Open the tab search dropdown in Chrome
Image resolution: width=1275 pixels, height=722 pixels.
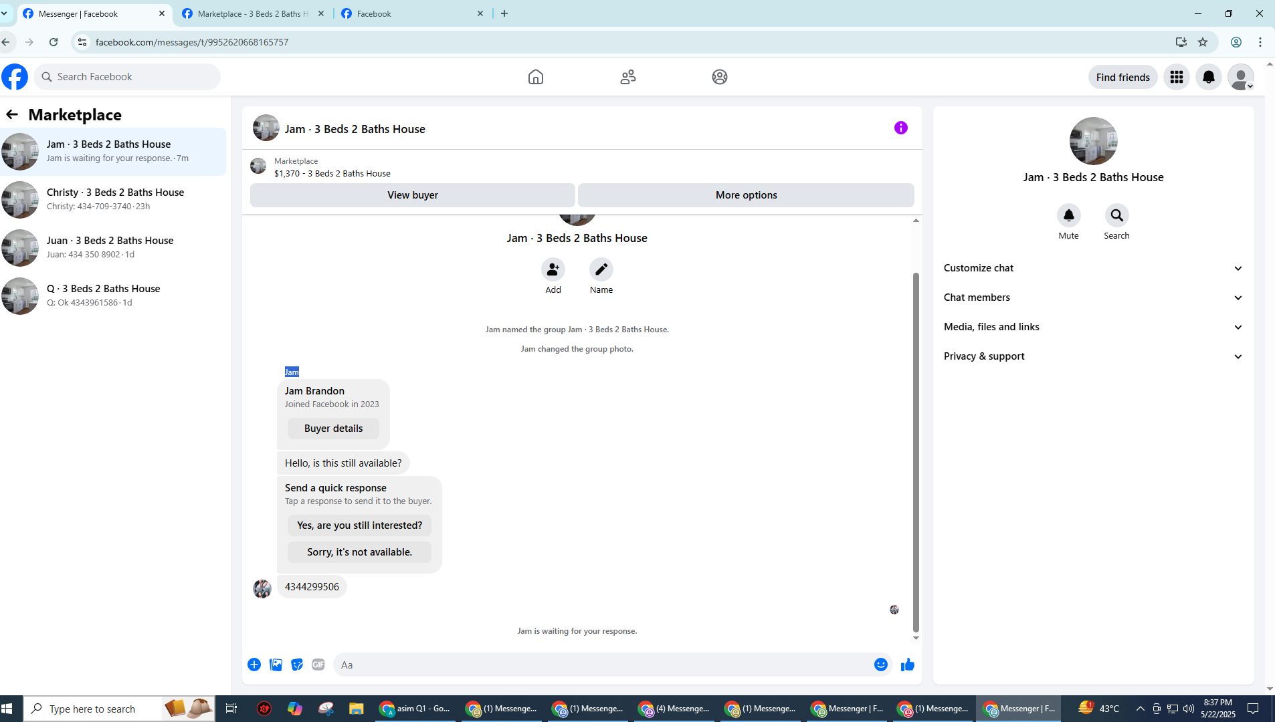point(5,13)
